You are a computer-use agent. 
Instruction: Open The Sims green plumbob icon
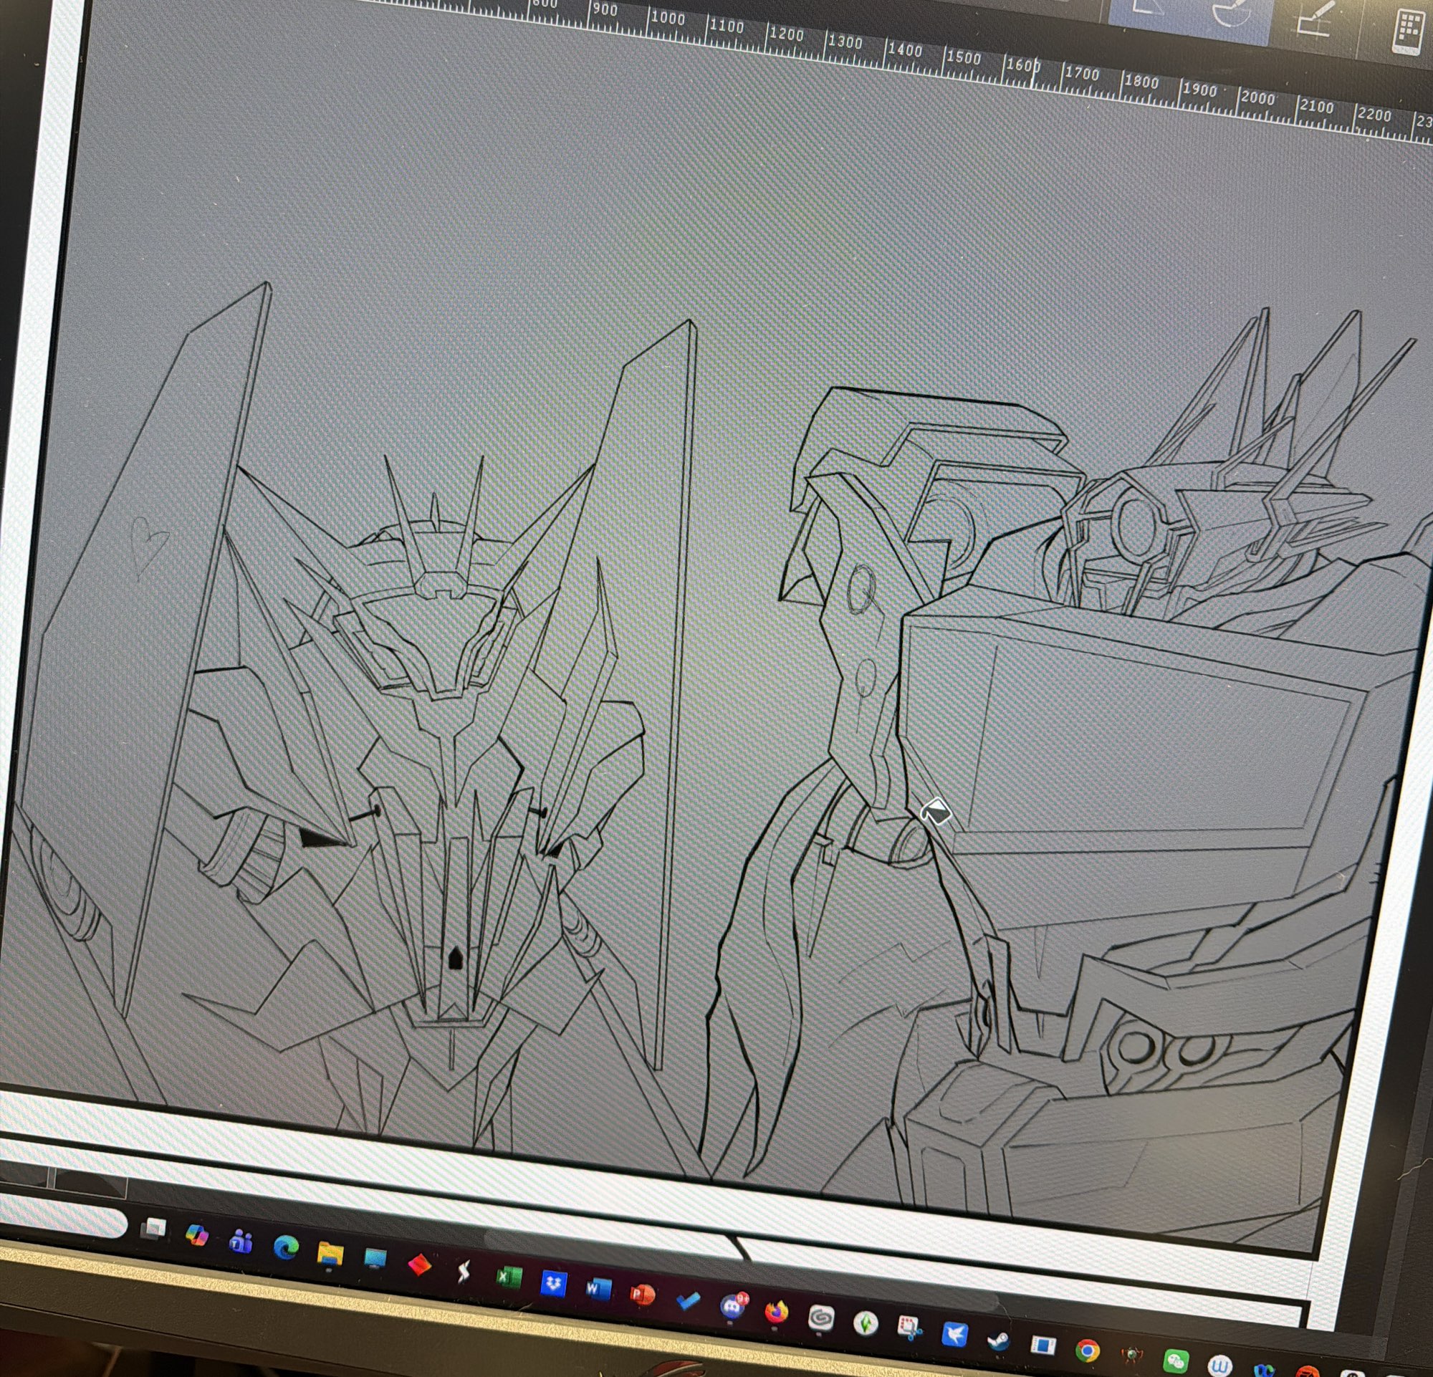tap(866, 1325)
